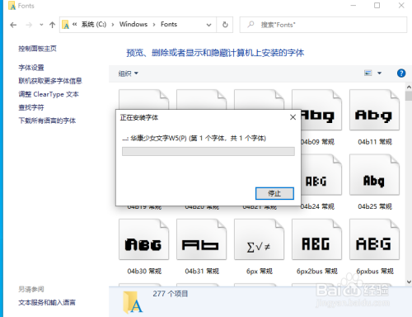This screenshot has width=412, height=317.
Task: Click the 04b11 常规 label
Action: coord(375,142)
